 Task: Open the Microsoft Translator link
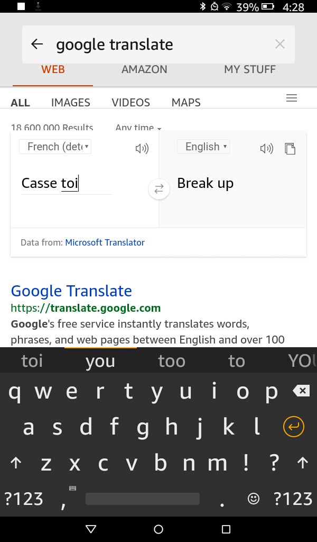pos(105,242)
